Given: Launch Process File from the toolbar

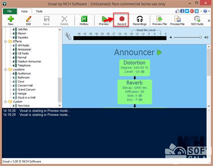Looking at the screenshot, I should pyautogui.click(x=177, y=21).
